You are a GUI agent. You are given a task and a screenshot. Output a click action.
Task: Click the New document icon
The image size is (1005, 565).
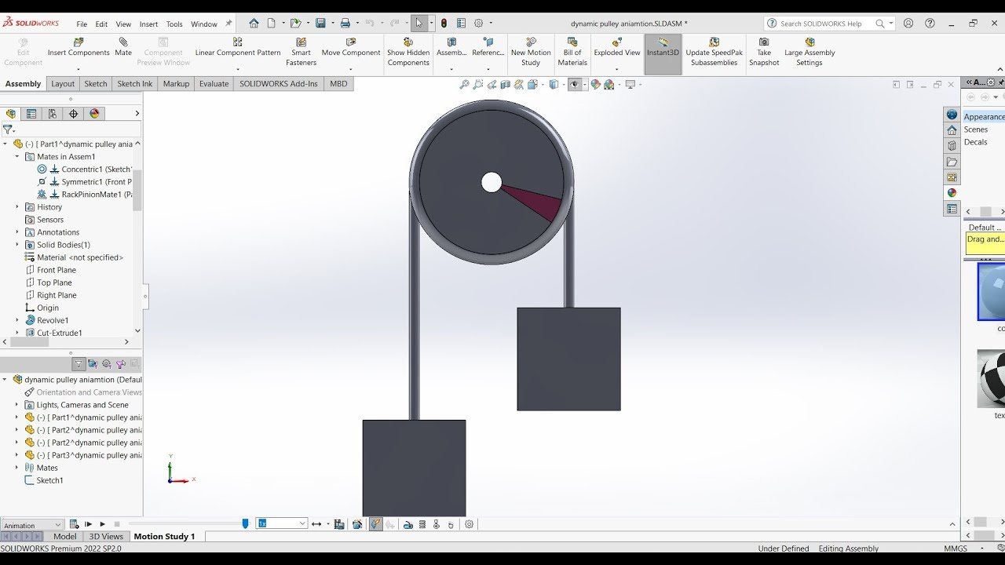coord(271,24)
